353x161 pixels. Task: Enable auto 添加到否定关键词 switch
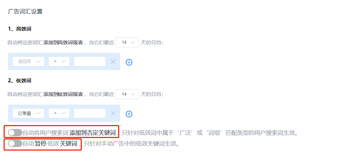click(x=15, y=133)
